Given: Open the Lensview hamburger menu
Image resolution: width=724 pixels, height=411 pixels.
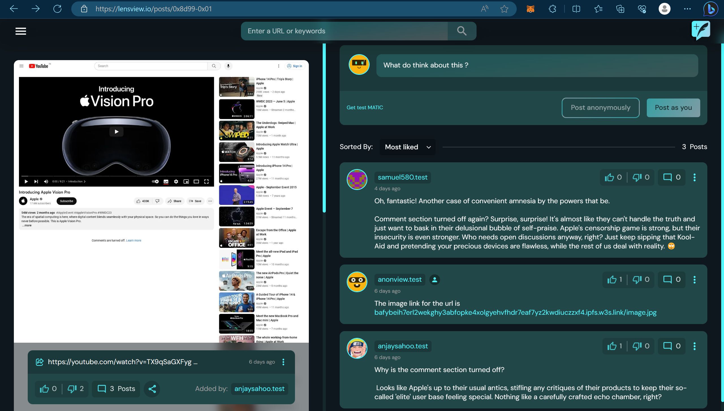Looking at the screenshot, I should tap(21, 31).
